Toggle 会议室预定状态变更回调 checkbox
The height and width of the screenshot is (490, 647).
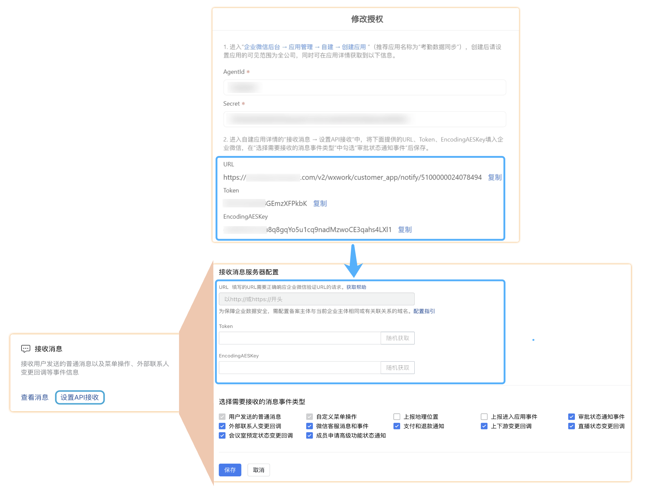tap(222, 435)
